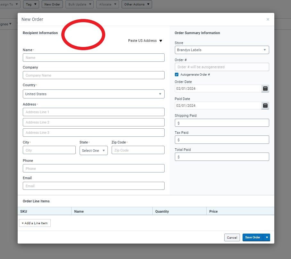Click the Total Paid amount field

(222, 157)
